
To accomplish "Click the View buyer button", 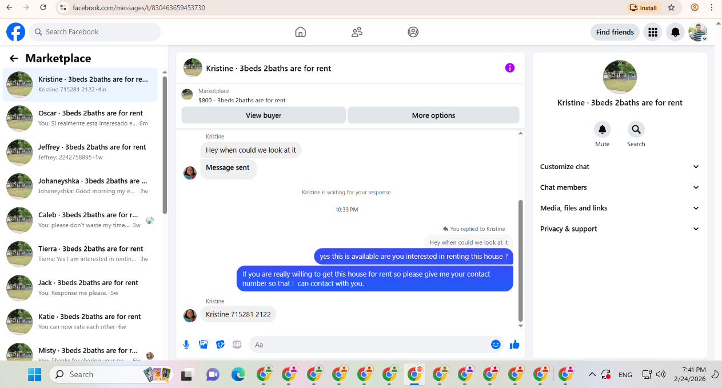I will click(x=264, y=115).
